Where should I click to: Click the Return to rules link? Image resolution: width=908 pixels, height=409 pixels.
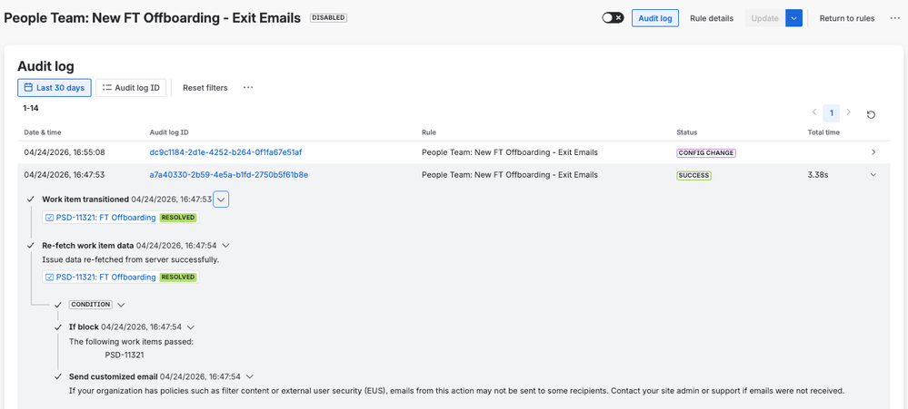[x=846, y=18]
